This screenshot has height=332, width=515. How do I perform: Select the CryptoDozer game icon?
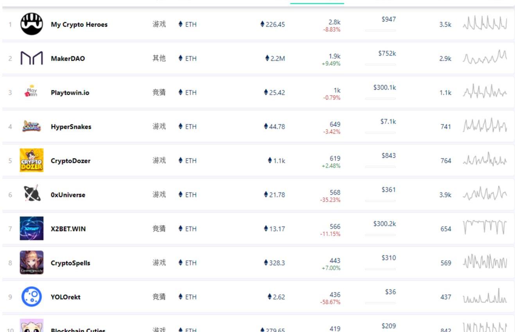31,160
